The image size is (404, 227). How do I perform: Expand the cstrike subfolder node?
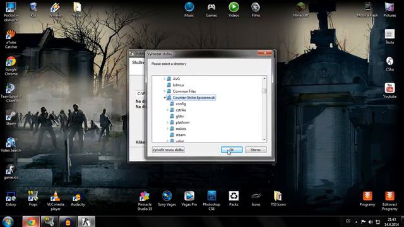[x=167, y=110]
